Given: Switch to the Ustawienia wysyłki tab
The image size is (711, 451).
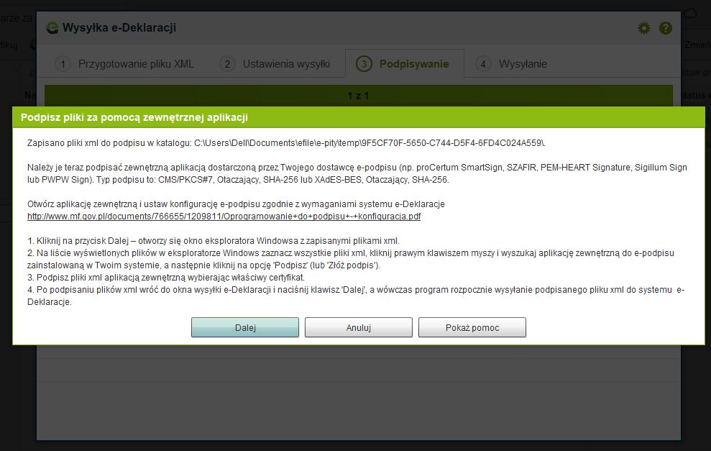Looking at the screenshot, I should (x=286, y=64).
